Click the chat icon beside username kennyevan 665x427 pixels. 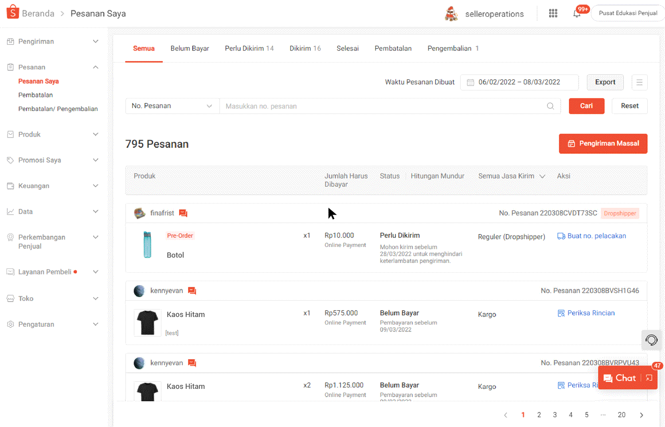tap(192, 290)
